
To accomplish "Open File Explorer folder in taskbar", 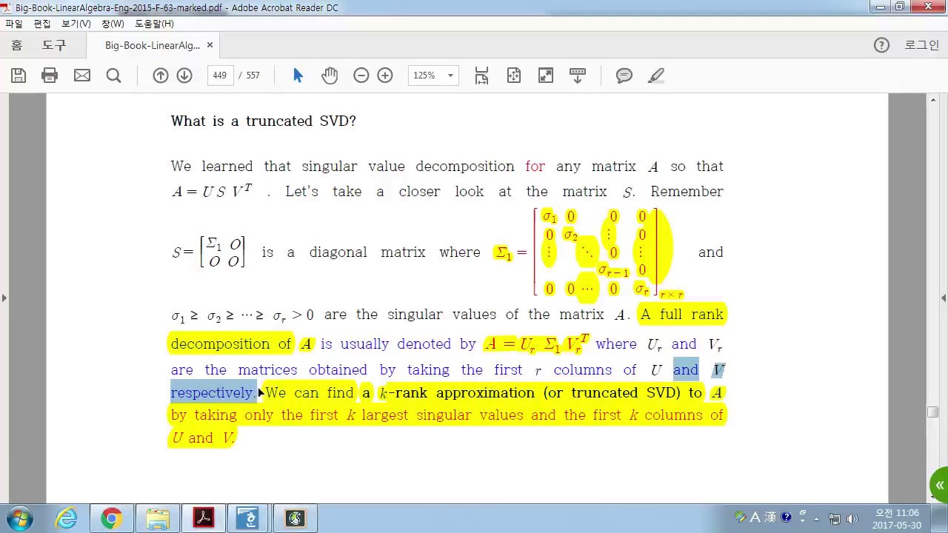I will click(158, 518).
